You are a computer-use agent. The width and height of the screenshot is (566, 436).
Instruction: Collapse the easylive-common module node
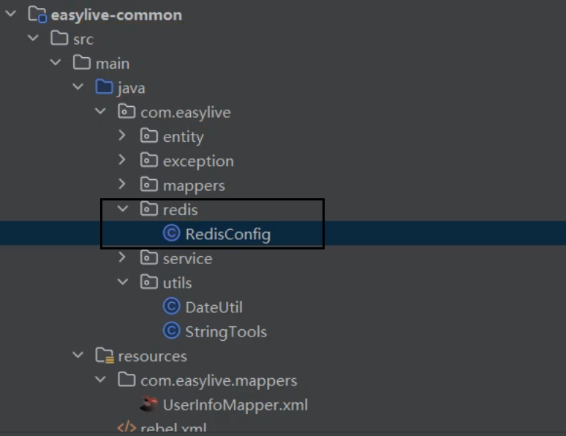(x=11, y=15)
